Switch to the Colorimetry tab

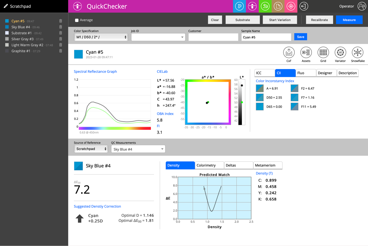point(209,165)
